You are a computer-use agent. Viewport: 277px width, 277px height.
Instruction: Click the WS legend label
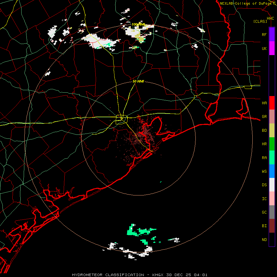pos(264,171)
